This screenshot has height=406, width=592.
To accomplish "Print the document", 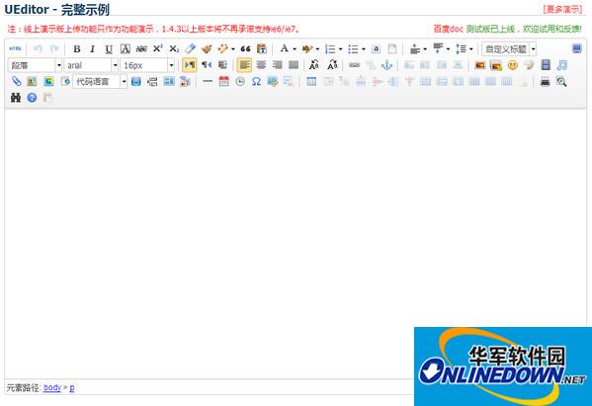I will click(545, 81).
